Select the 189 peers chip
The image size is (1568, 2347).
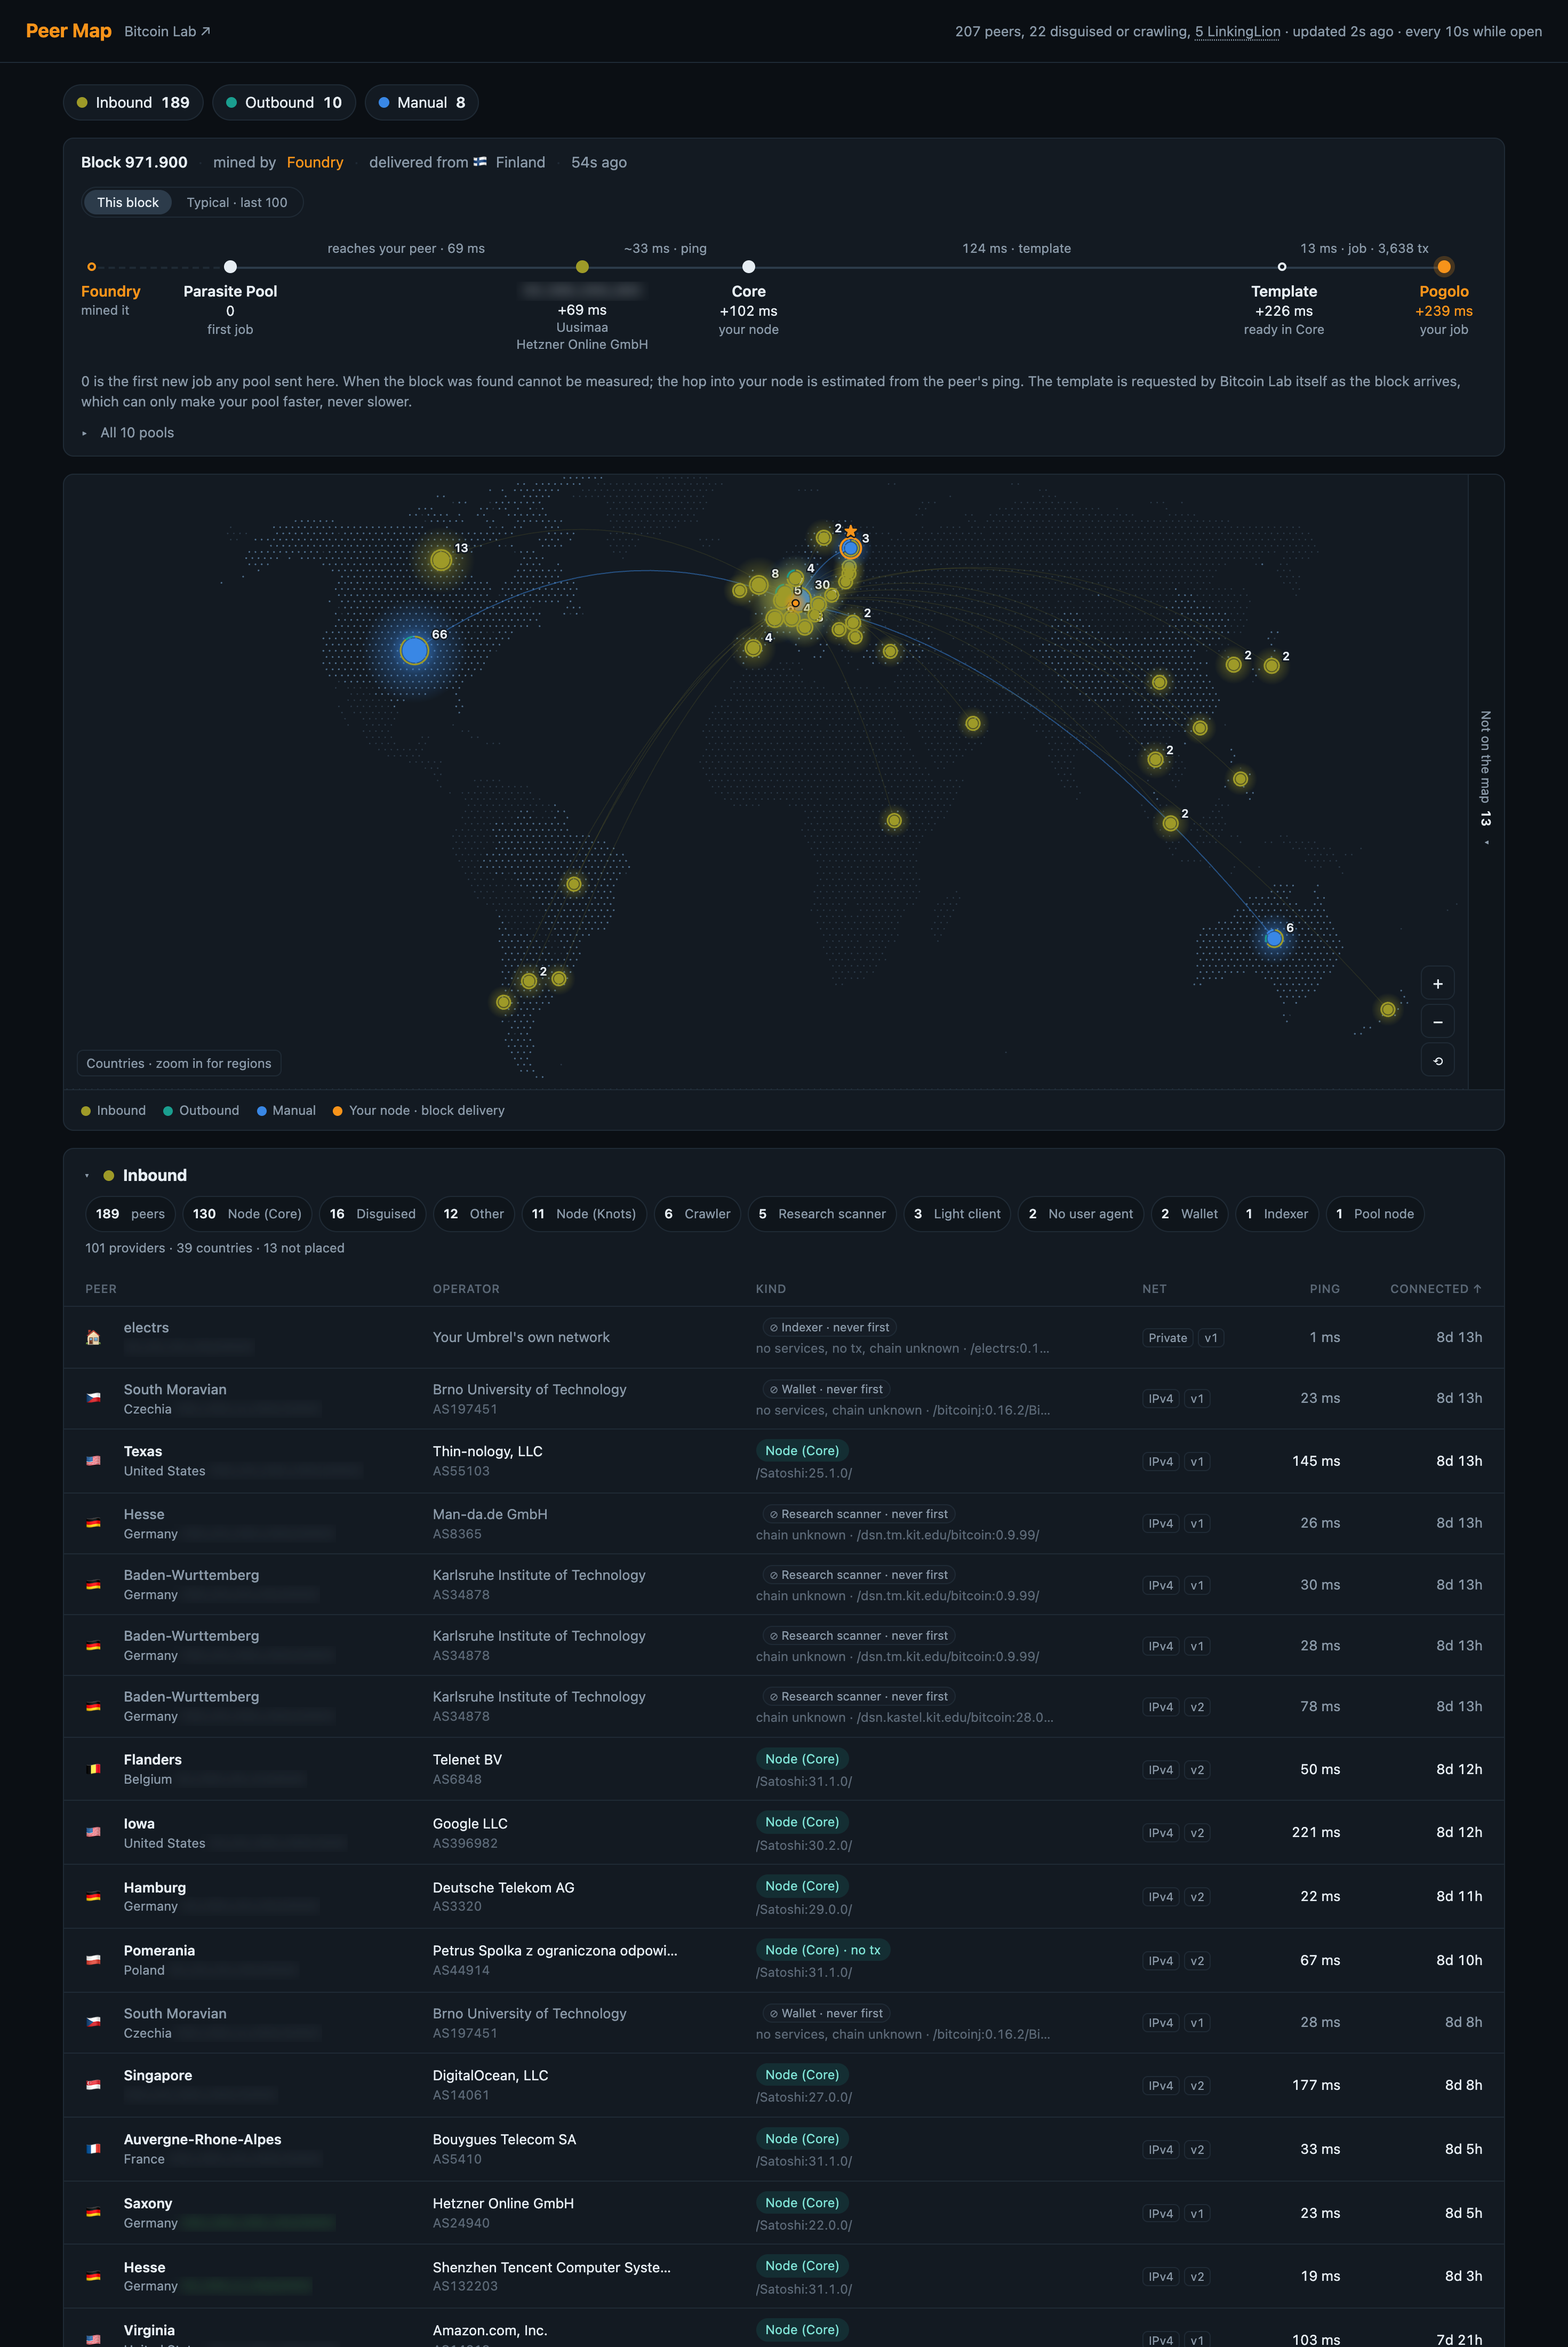click(x=130, y=1214)
